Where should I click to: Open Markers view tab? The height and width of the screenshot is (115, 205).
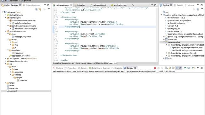point(58,68)
